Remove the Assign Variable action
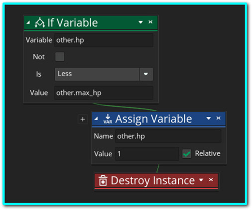This screenshot has height=210, width=252. (218, 118)
